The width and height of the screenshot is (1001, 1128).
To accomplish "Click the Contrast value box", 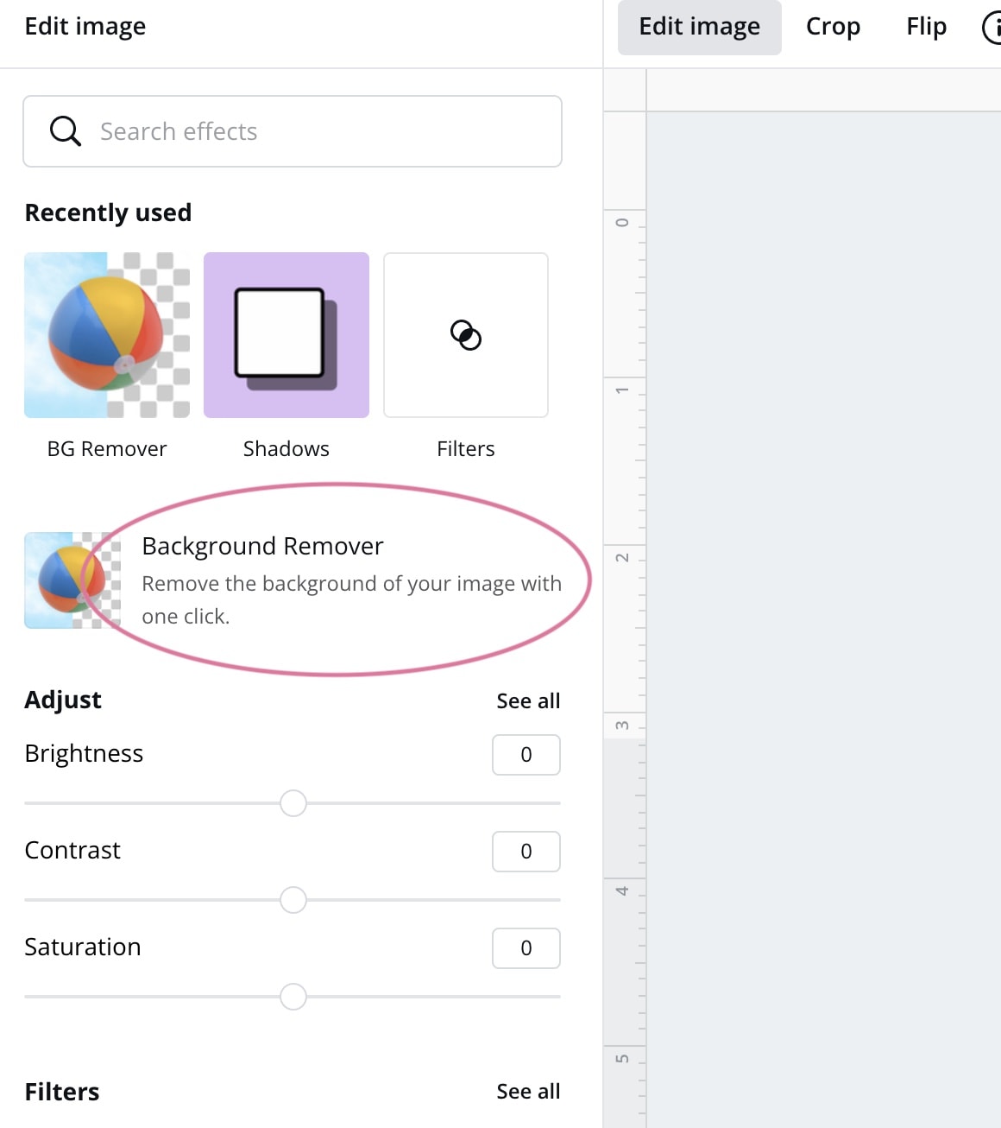I will click(x=526, y=852).
